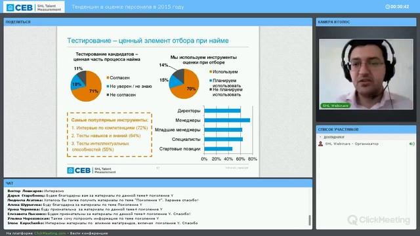
Task: Click the clock icon beside 00:30:42 timer
Action: 387,7
